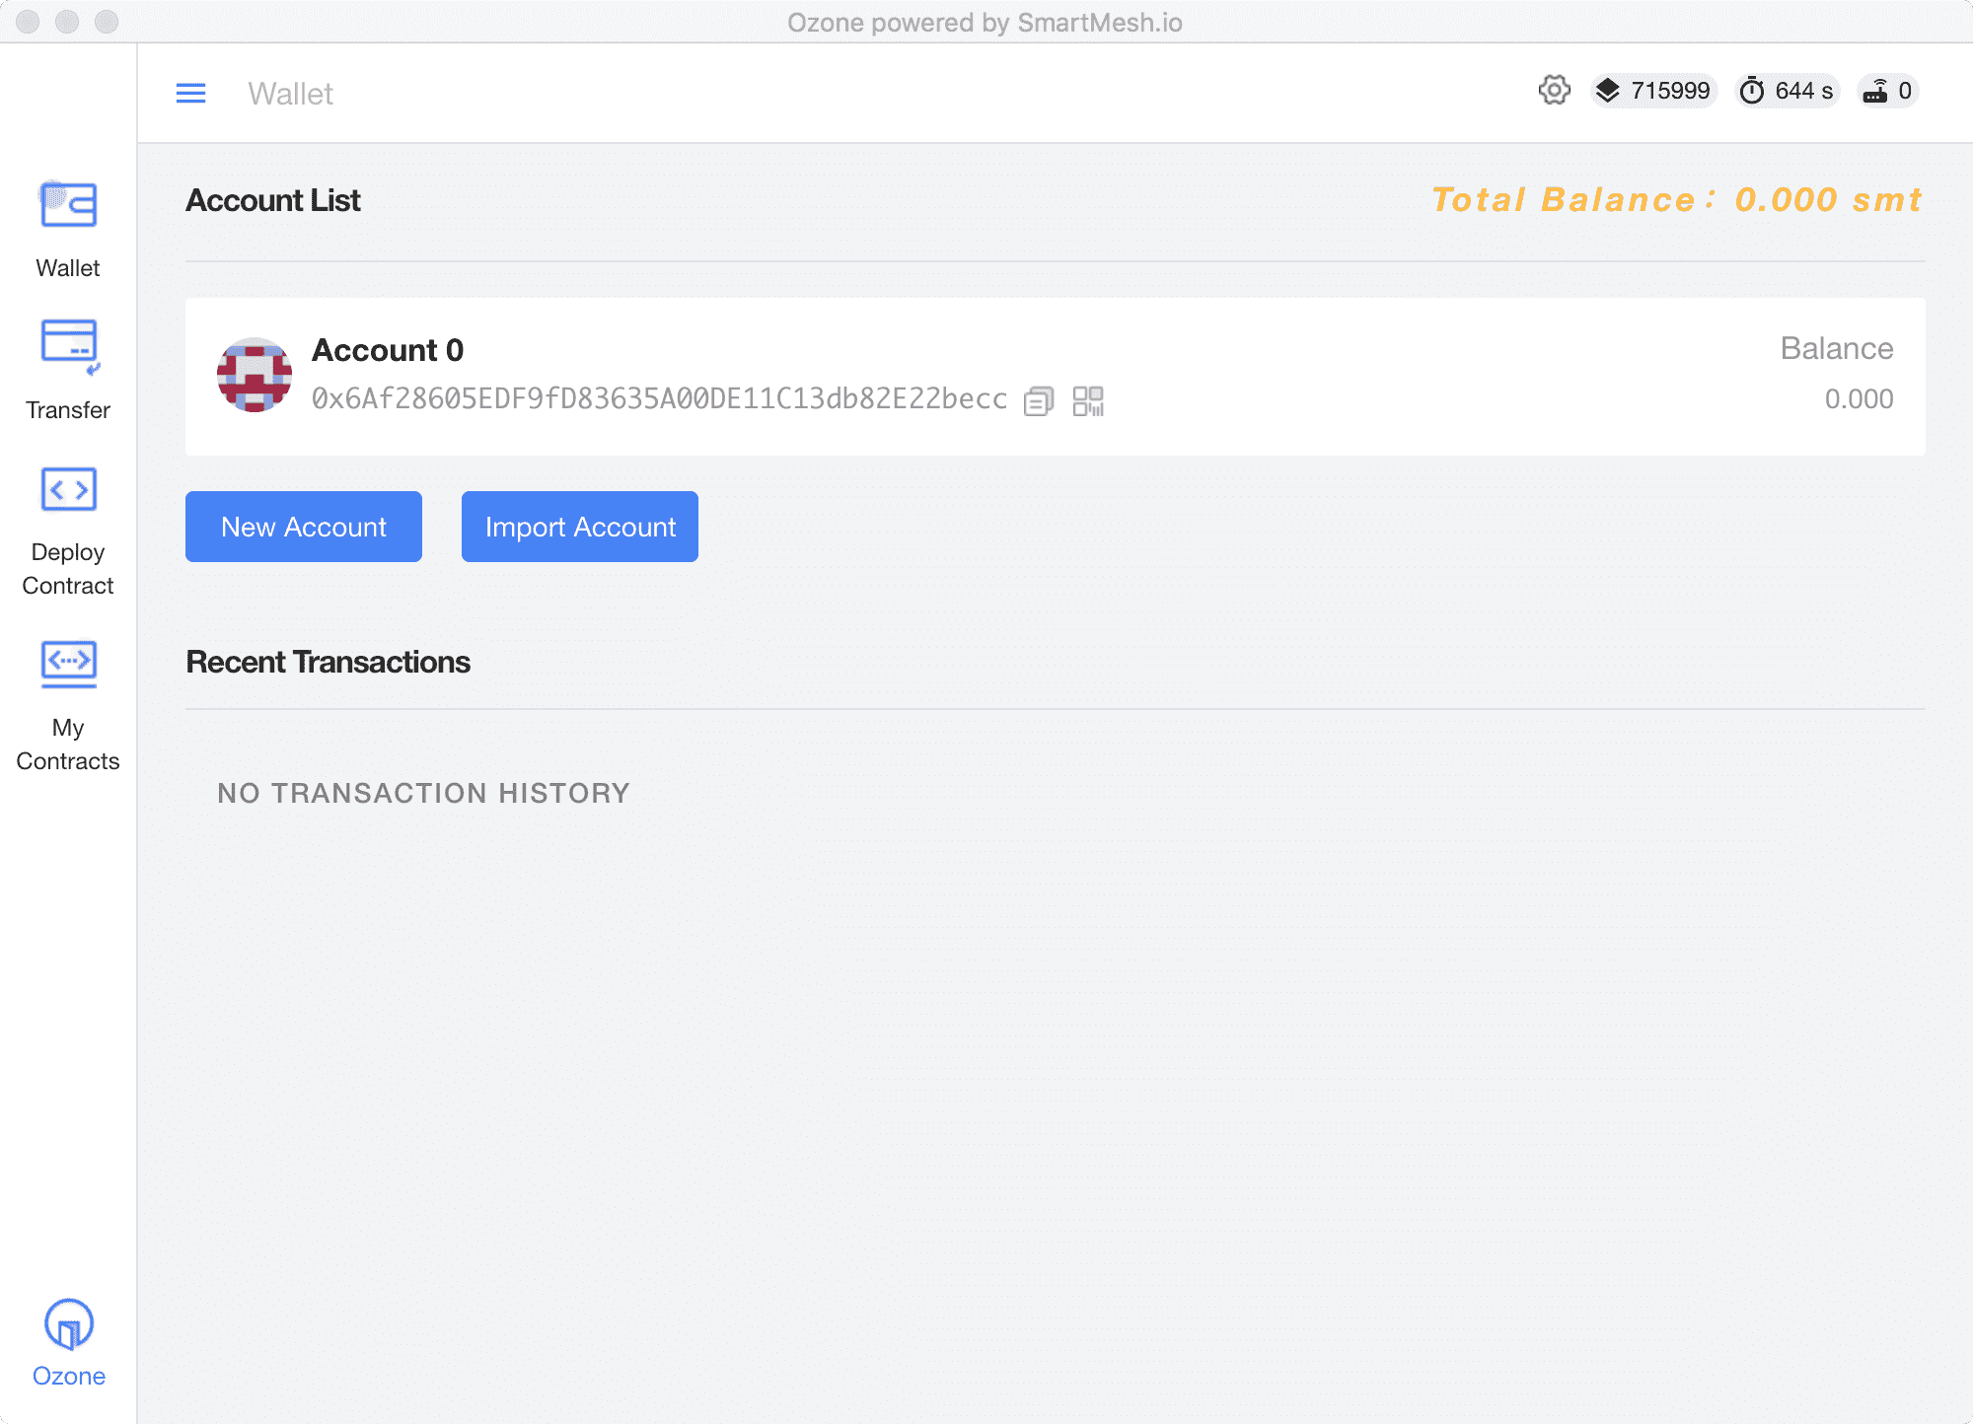Show QR code for Account 0
The height and width of the screenshot is (1424, 1973).
click(x=1088, y=400)
